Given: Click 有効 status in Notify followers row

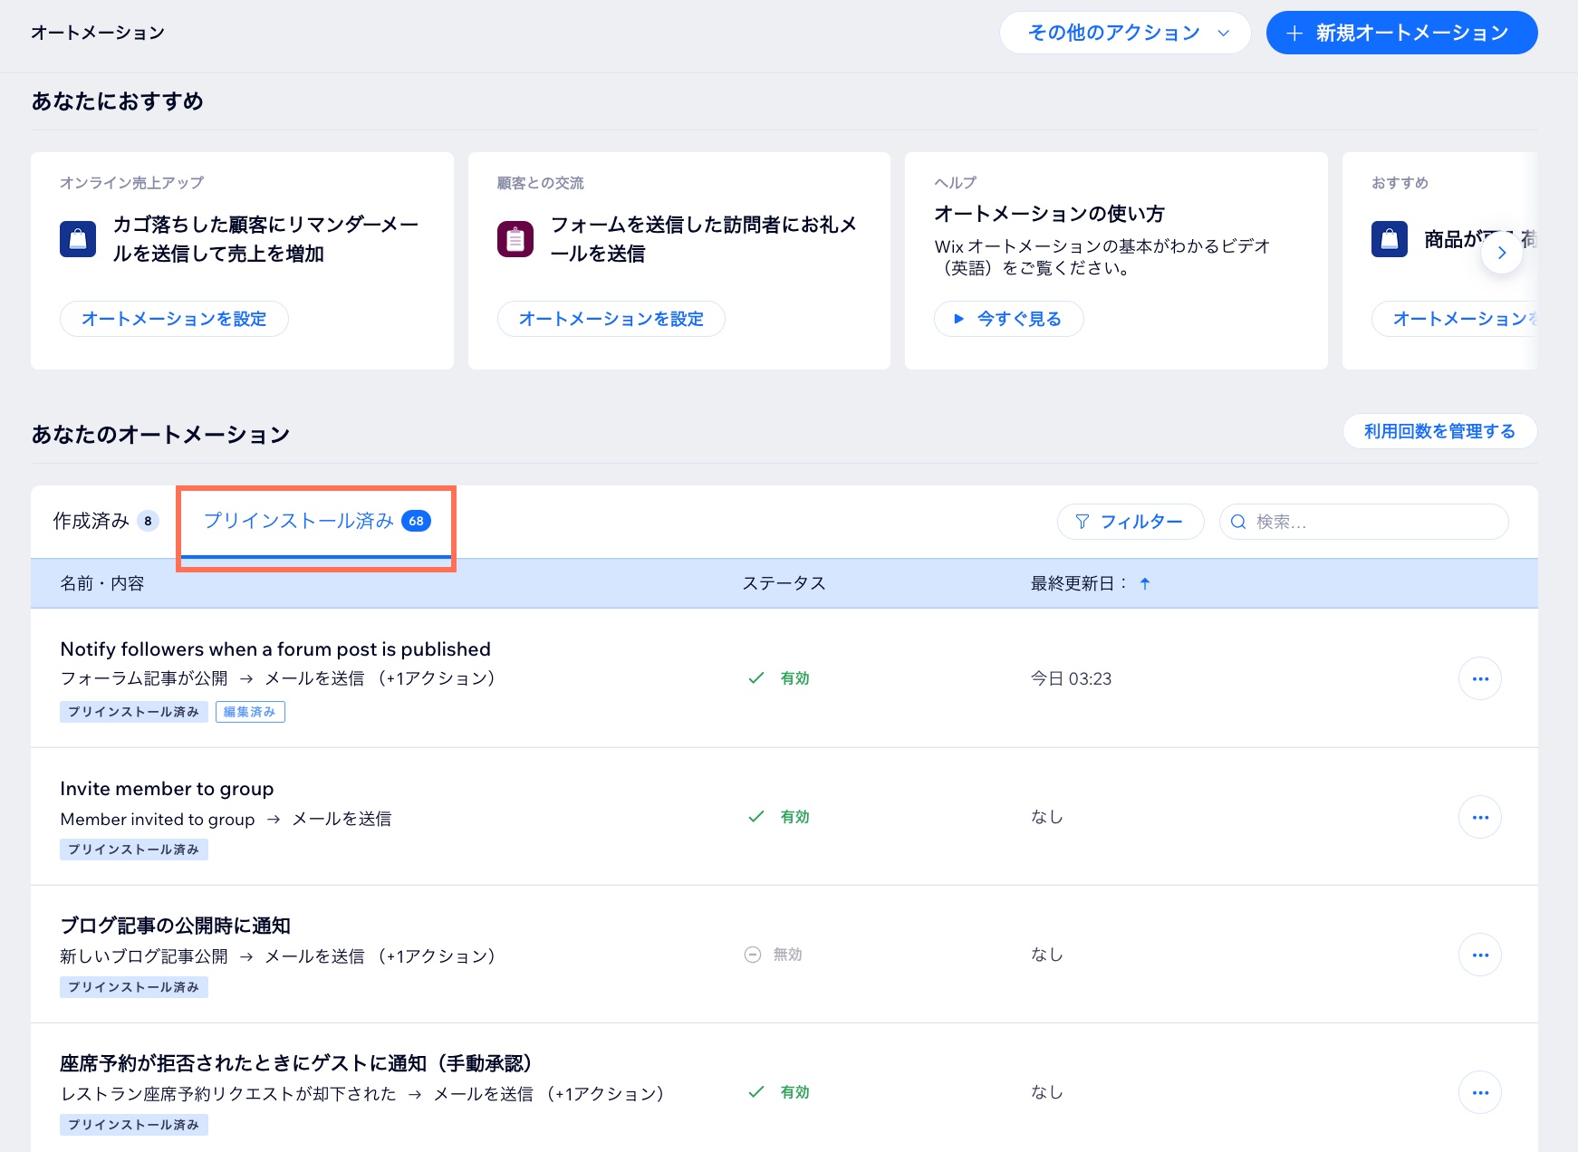Looking at the screenshot, I should [779, 678].
